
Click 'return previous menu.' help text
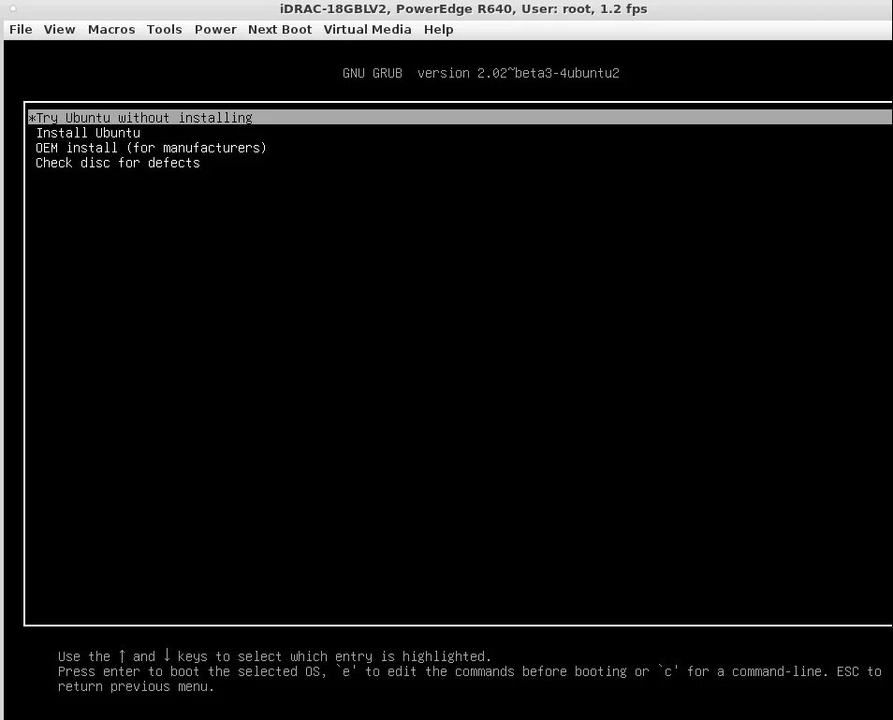(x=136, y=686)
